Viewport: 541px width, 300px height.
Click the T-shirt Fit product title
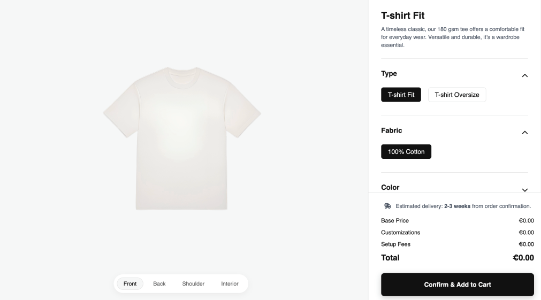point(402,16)
